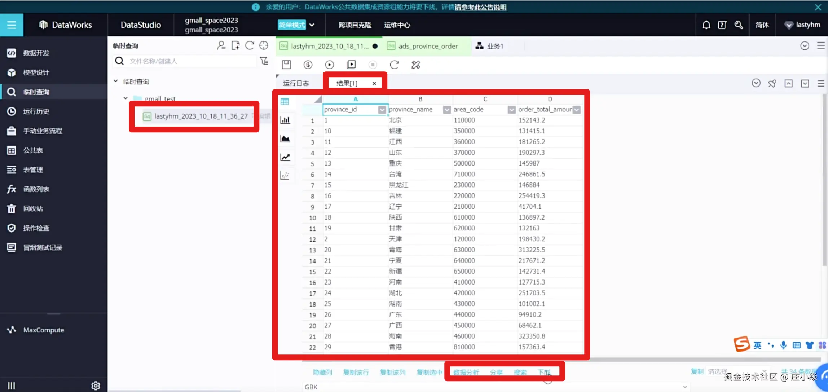Open lastyhm_2023_10_18_11_36_27 query file
The height and width of the screenshot is (392, 828).
click(201, 116)
